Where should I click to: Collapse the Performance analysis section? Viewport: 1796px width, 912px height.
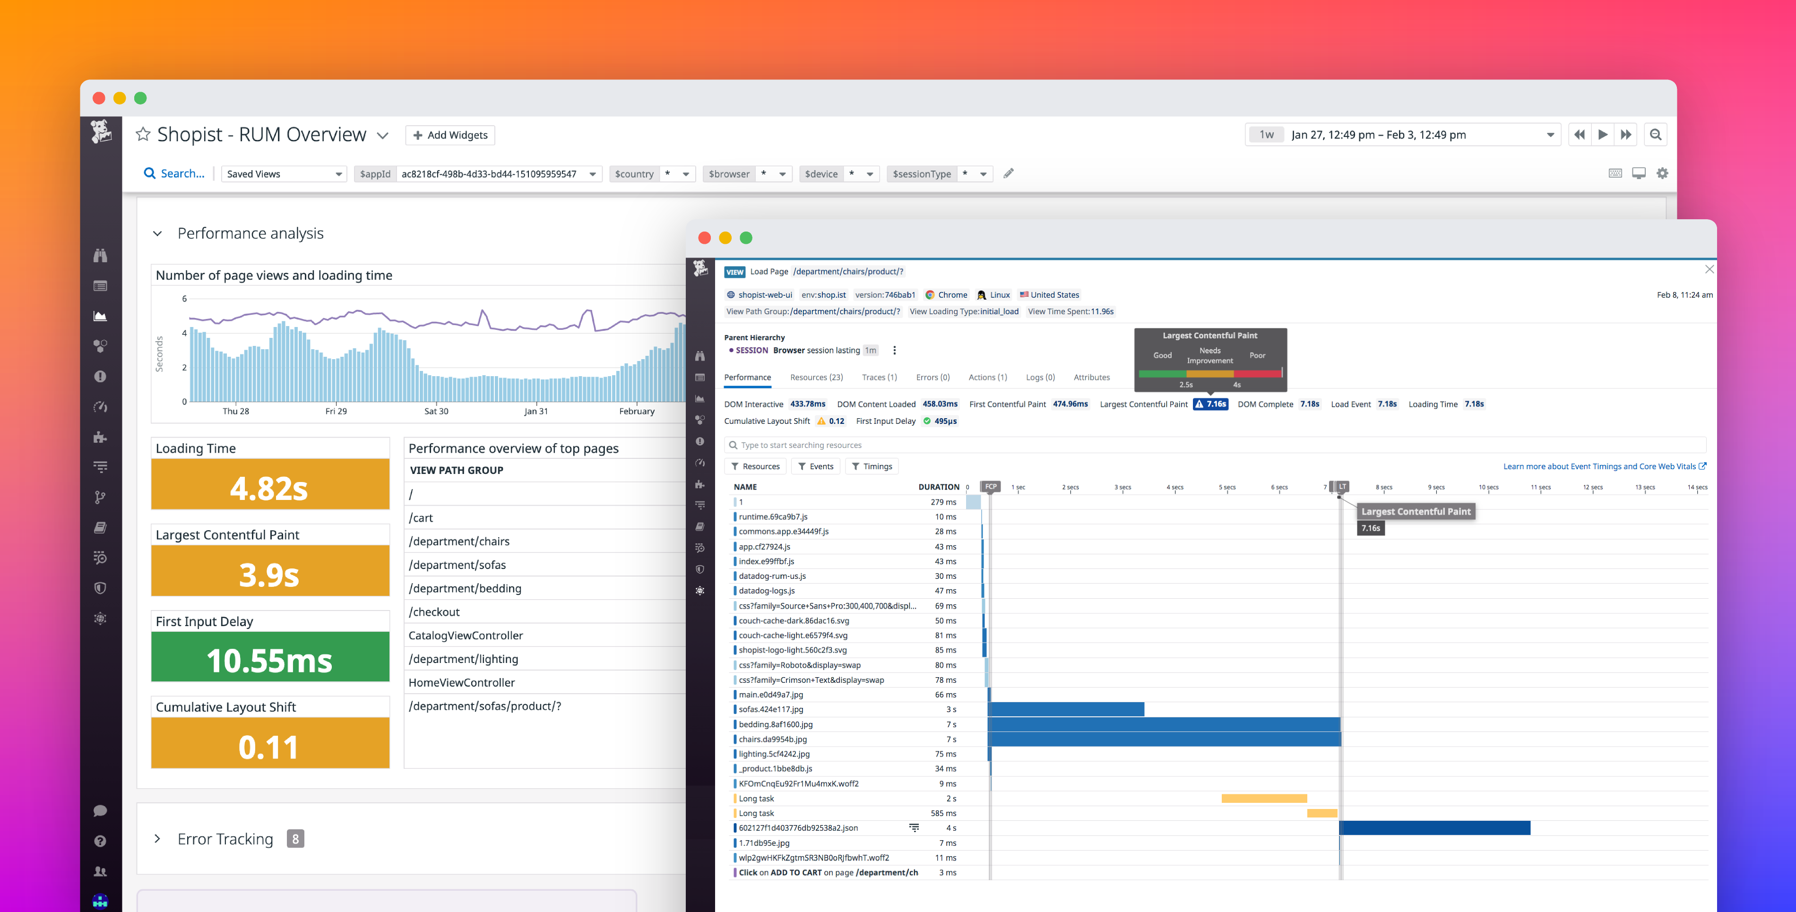157,233
